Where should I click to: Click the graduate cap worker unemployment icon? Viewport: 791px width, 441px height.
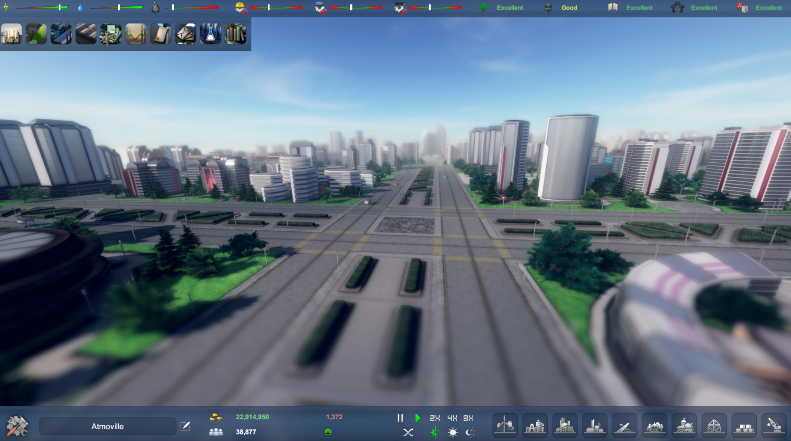coord(400,8)
